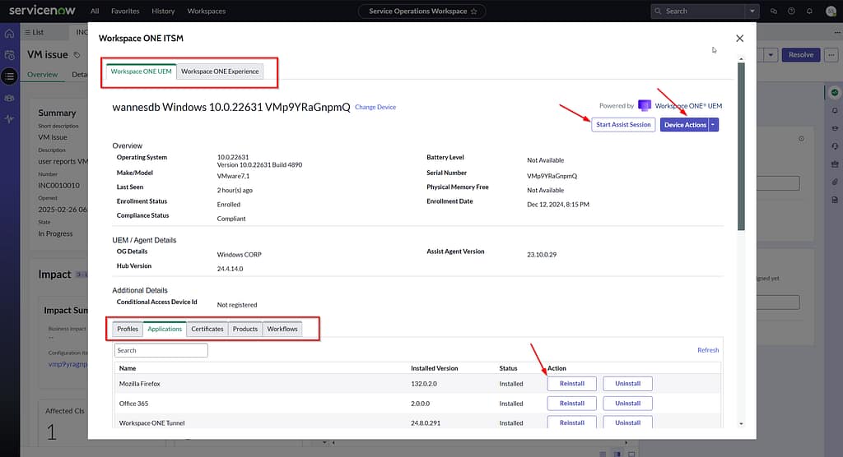This screenshot has height=457, width=843.
Task: Open the user profile avatar
Action: pos(831,11)
